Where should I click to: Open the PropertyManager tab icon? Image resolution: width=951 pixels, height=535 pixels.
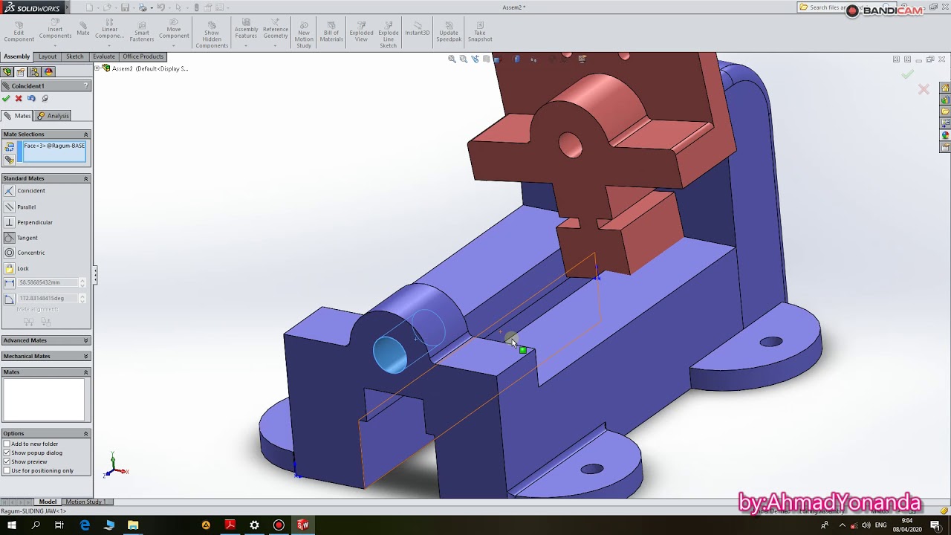tap(21, 72)
